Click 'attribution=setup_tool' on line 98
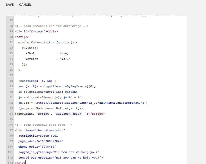This screenshot has height=164, width=206. [38, 136]
